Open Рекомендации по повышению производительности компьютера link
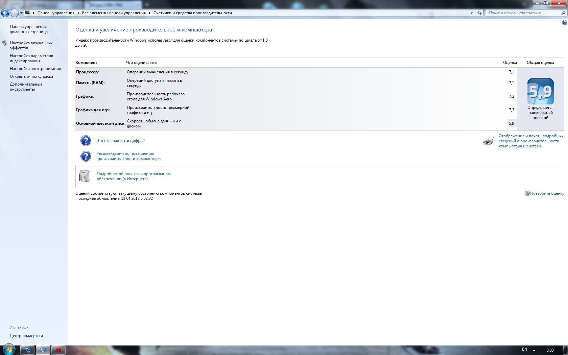Viewport: 568px width, 355px height. [x=128, y=156]
